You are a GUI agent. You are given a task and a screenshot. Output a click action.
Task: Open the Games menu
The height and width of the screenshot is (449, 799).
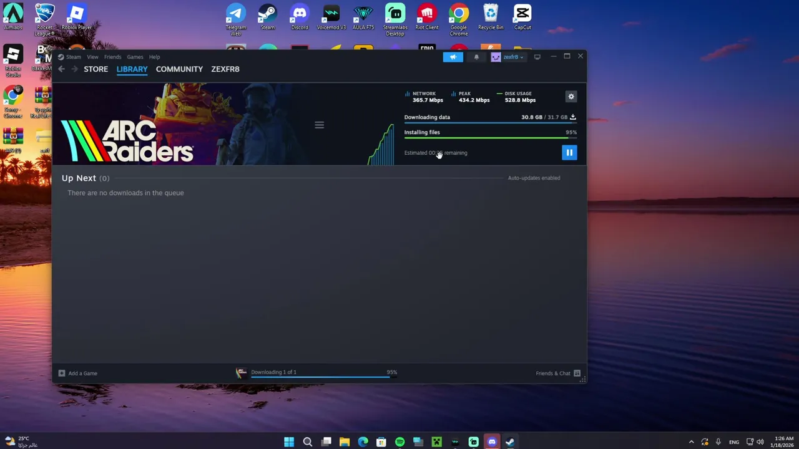tap(135, 57)
